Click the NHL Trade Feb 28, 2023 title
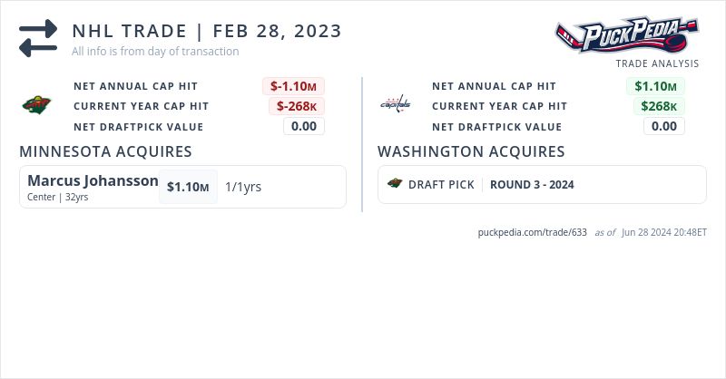The image size is (726, 379). click(207, 31)
